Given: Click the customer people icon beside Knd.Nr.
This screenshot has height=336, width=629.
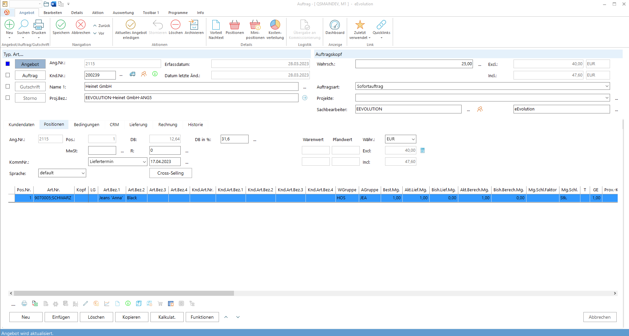Looking at the screenshot, I should [144, 74].
